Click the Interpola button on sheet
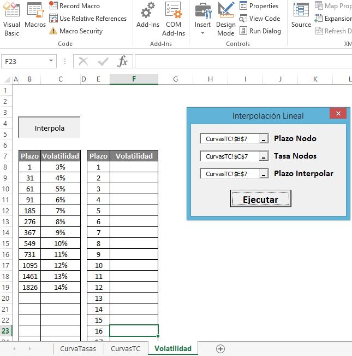 point(49,127)
